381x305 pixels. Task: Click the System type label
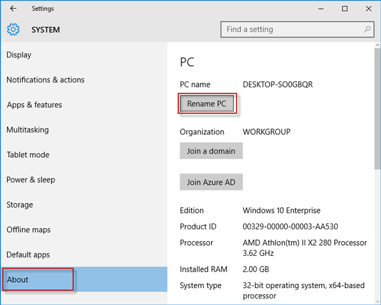point(200,286)
